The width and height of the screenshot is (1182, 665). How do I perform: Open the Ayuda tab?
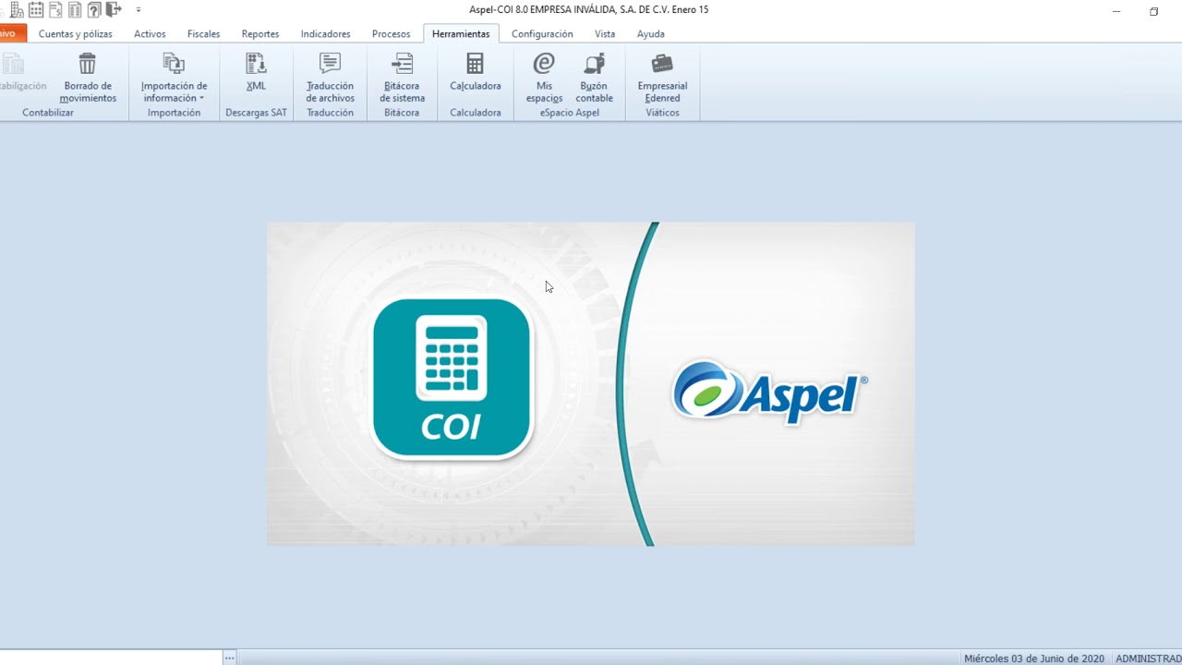650,33
